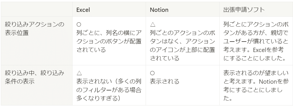The height and width of the screenshot is (106, 293).
Task: Click the text 列ごとに、列名の横にアクションのボタン
Action: point(109,37)
